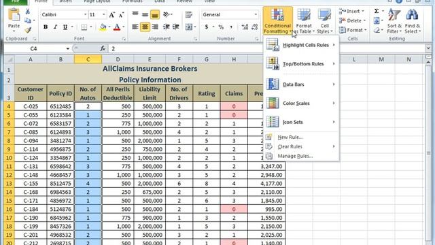Screen dimensions: 435x245
Task: Toggle Center horizontal alignment
Action: tap(145, 27)
